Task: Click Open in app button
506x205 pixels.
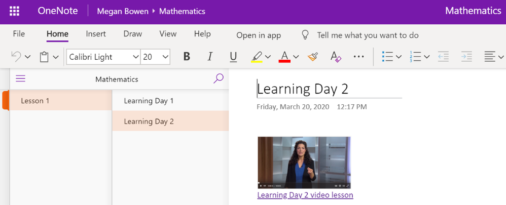Action: [x=259, y=35]
